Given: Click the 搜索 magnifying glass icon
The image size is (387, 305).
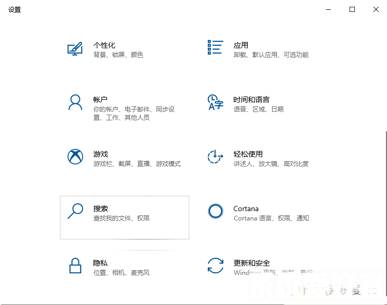Looking at the screenshot, I should (75, 211).
